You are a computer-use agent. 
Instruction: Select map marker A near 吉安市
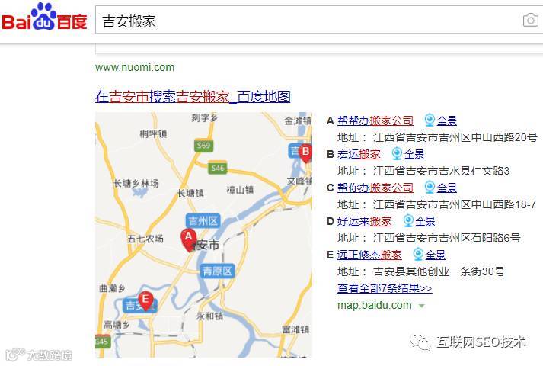tap(188, 240)
